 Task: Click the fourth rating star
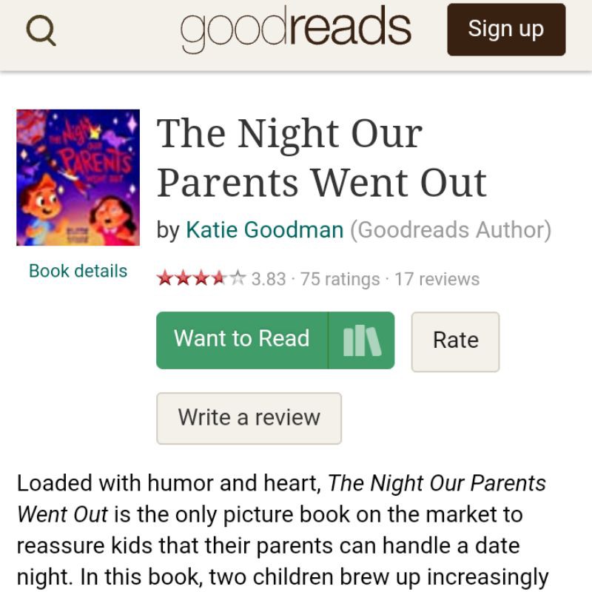(x=218, y=279)
